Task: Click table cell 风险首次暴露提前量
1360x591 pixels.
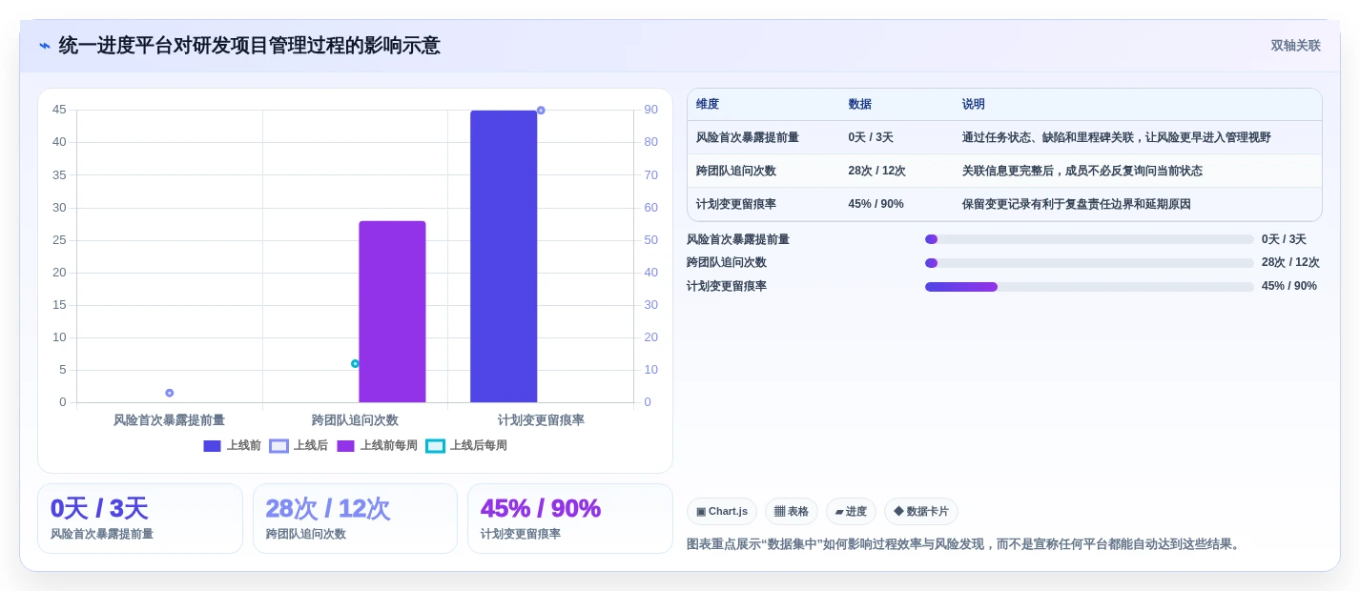Action: click(x=748, y=138)
